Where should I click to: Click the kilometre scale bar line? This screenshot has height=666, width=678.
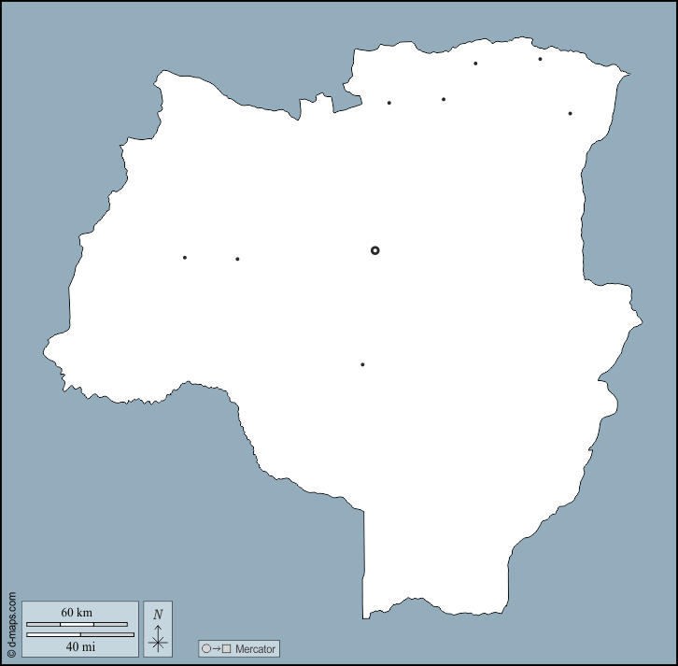[x=77, y=624]
